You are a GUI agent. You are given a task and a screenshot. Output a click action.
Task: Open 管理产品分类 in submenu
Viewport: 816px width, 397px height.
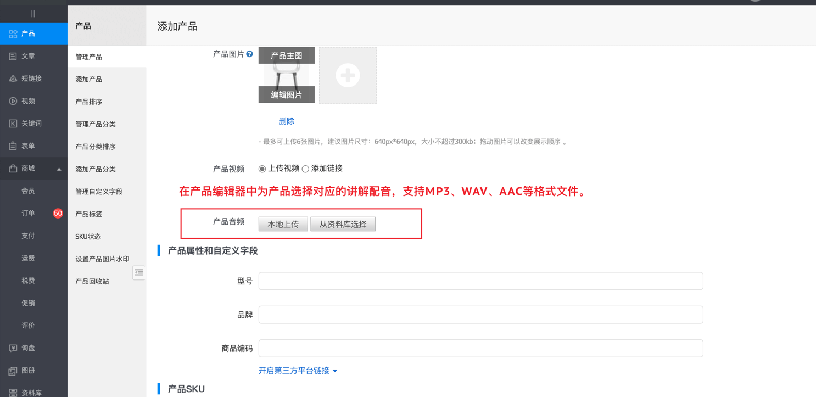click(x=96, y=124)
